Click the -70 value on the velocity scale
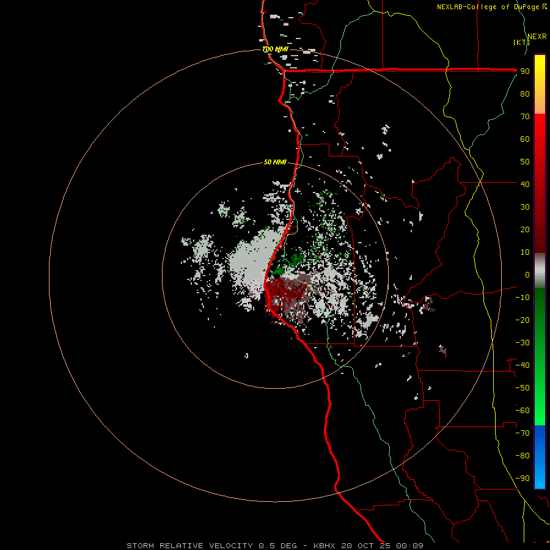 (x=522, y=433)
